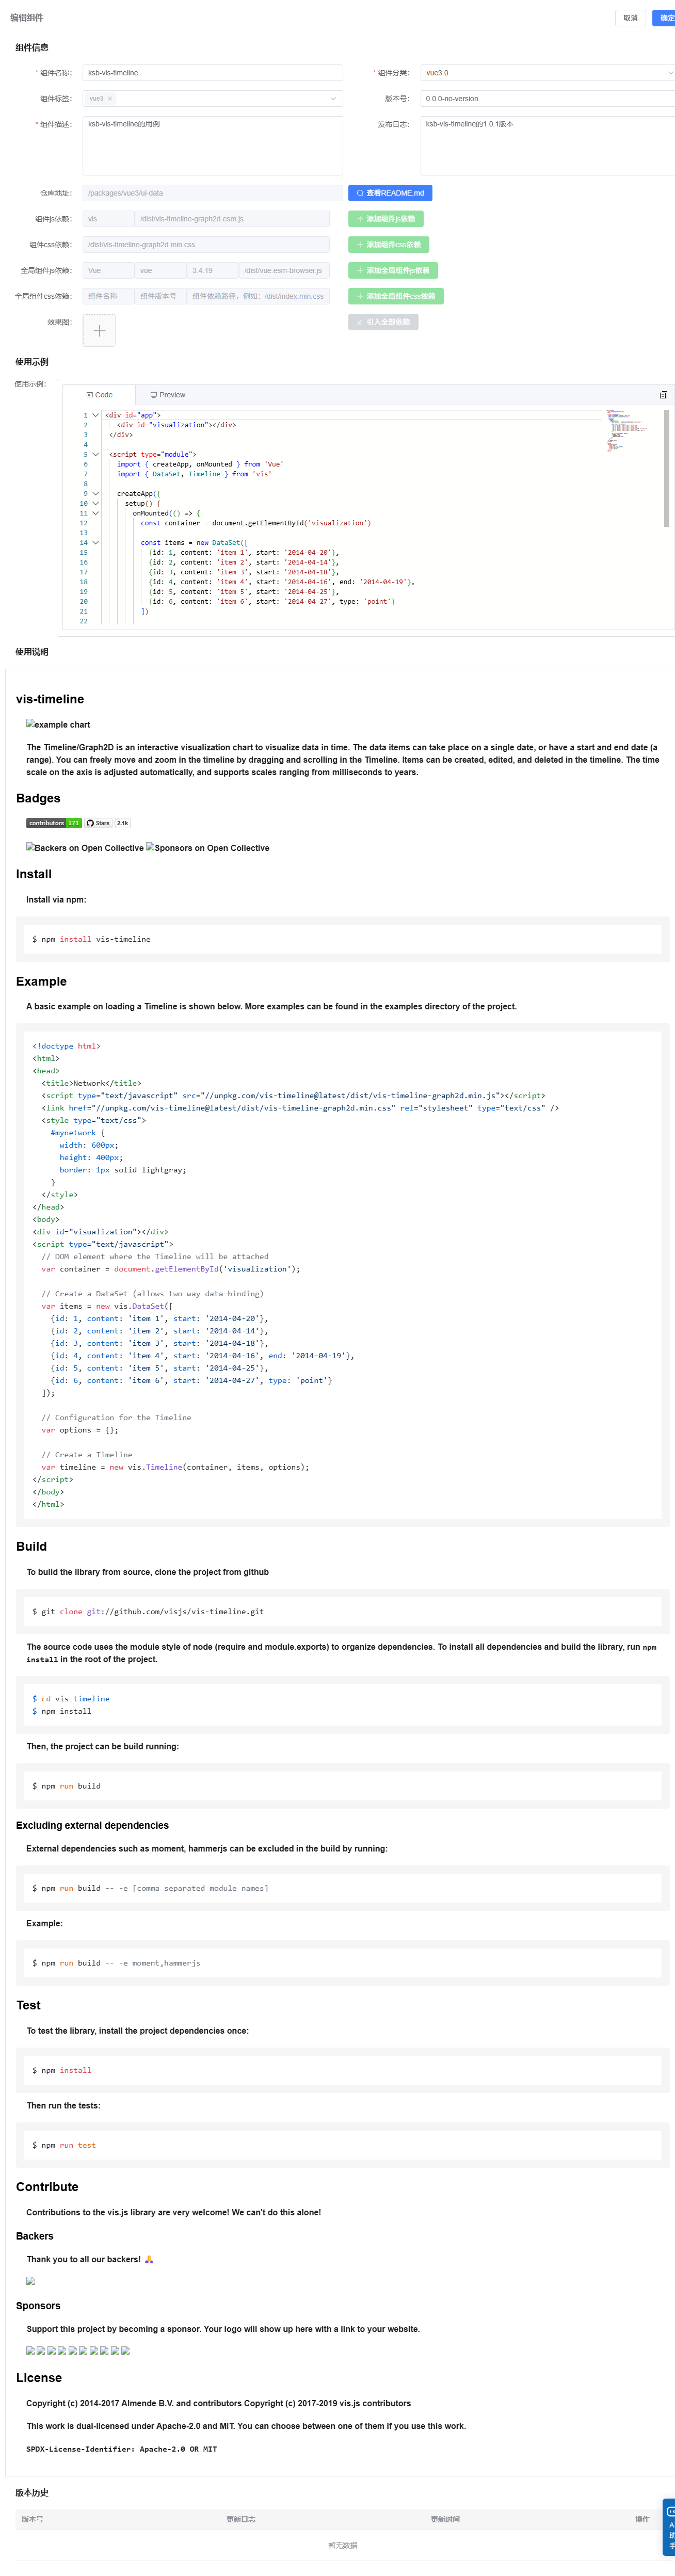Click the 操作 table column header

pos(642,2519)
